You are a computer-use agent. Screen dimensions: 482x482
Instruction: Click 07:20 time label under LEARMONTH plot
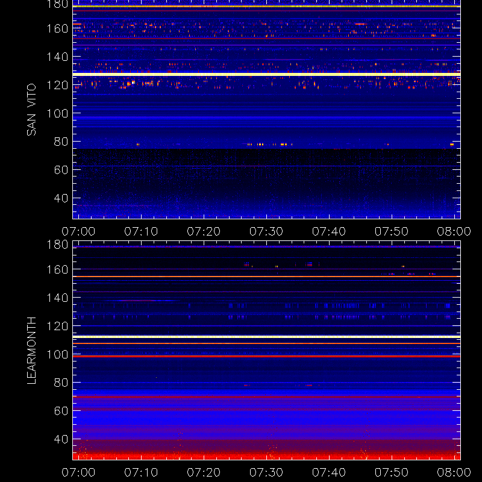(x=204, y=472)
